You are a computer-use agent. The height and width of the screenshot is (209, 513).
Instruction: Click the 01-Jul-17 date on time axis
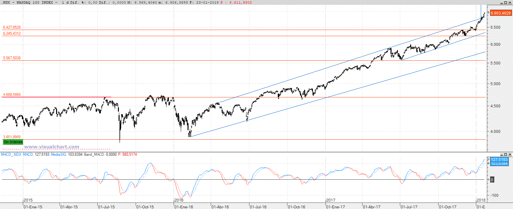409,207
